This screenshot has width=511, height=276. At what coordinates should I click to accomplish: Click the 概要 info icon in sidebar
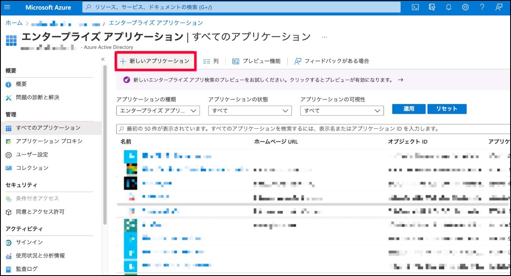[9, 84]
